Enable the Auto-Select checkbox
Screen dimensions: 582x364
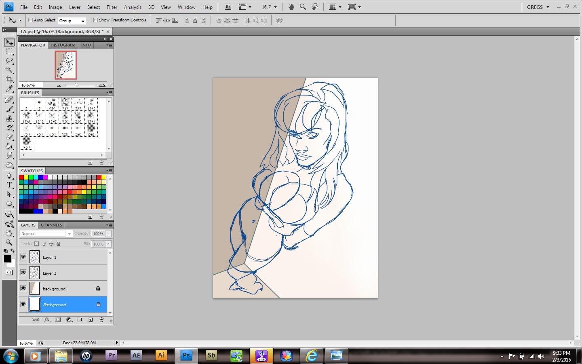click(x=30, y=20)
